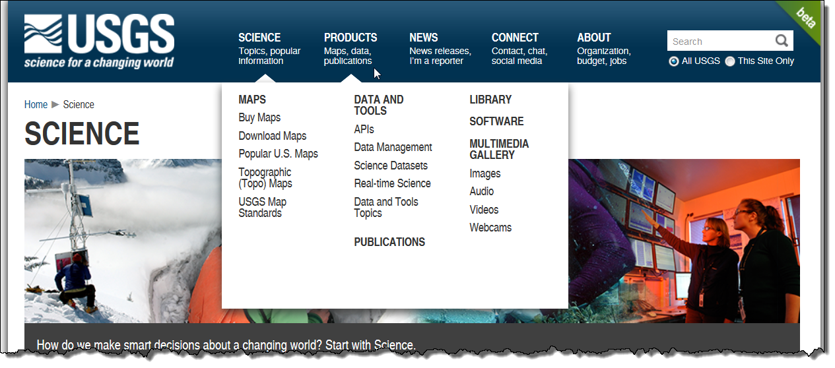The width and height of the screenshot is (835, 368).
Task: Click the 'How do we make smart decisions' caption
Action: click(x=226, y=345)
